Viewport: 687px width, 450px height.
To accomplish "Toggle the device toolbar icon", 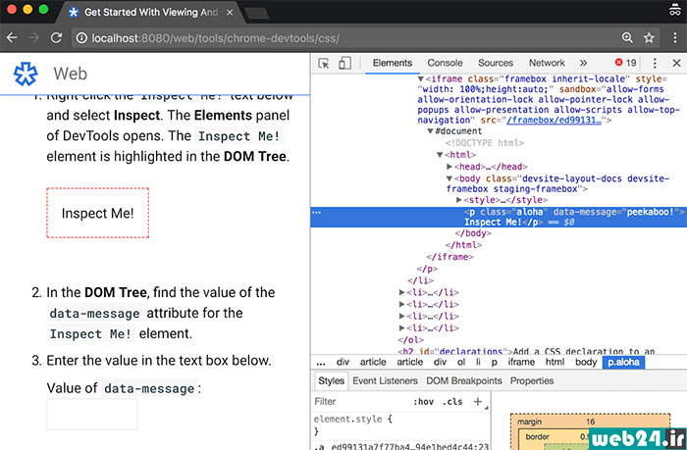I will click(x=344, y=63).
